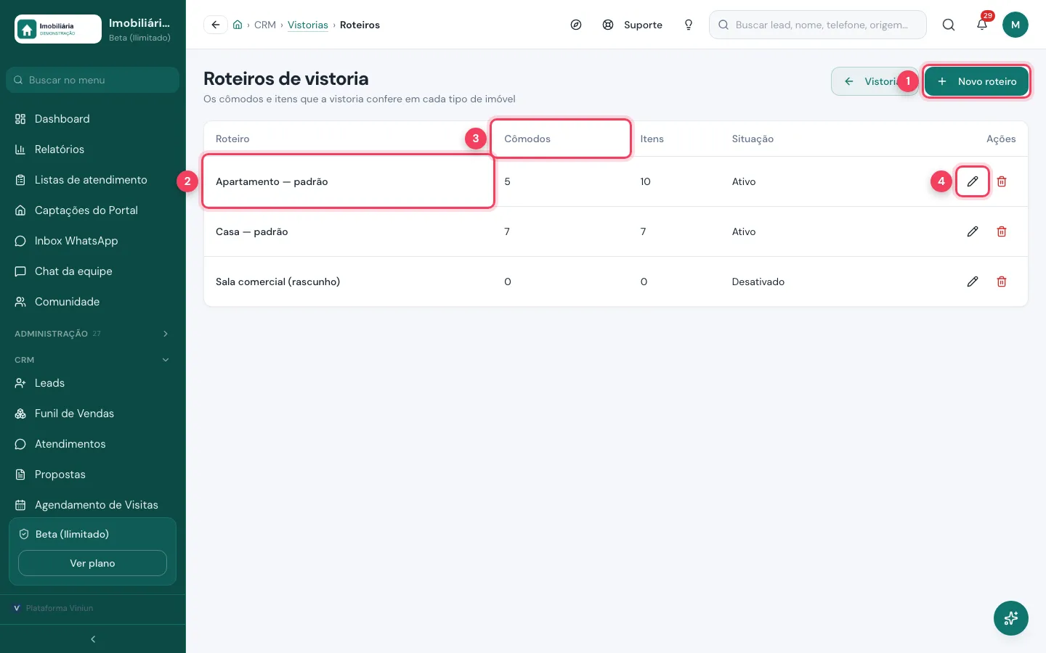Open Relatórios in sidebar
The image size is (1046, 653).
[x=93, y=149]
